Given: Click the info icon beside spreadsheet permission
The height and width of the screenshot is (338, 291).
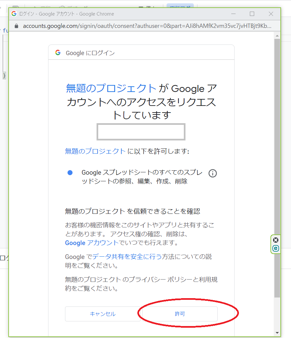Looking at the screenshot, I should pyautogui.click(x=212, y=173).
